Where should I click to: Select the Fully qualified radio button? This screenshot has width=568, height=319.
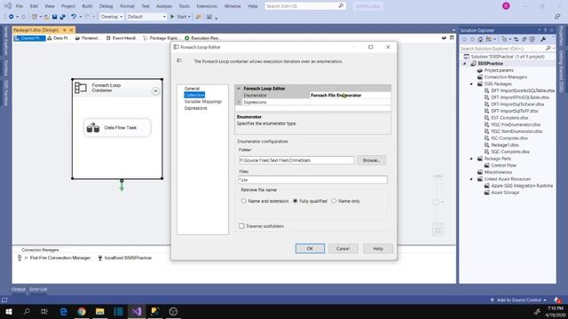(x=296, y=201)
